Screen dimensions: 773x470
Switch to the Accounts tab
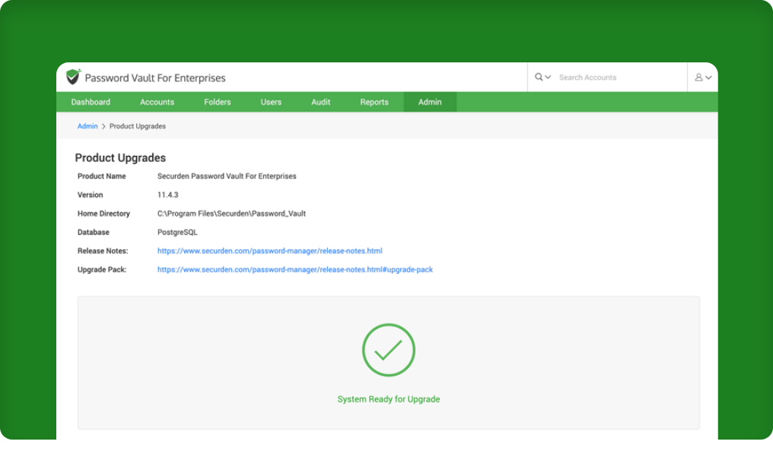pyautogui.click(x=157, y=102)
